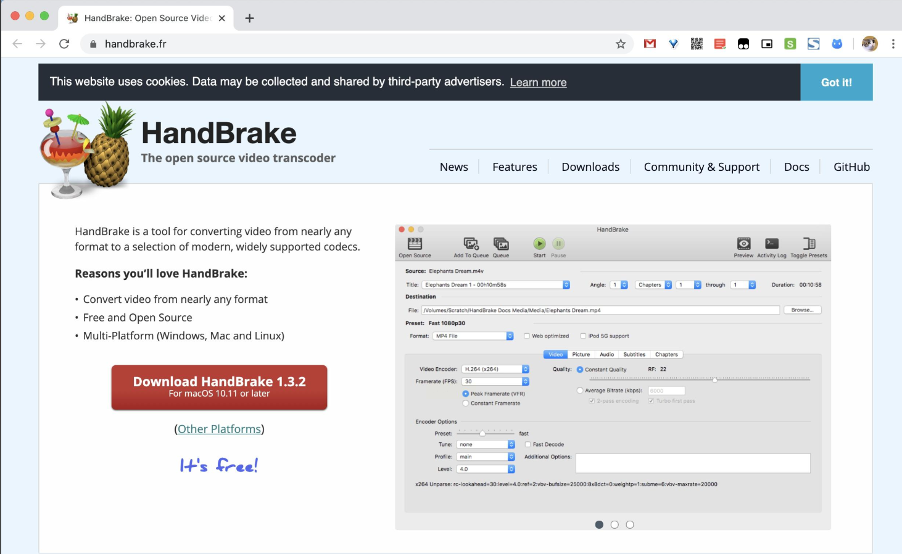Click the Browse... button in the screenshot

tap(802, 310)
